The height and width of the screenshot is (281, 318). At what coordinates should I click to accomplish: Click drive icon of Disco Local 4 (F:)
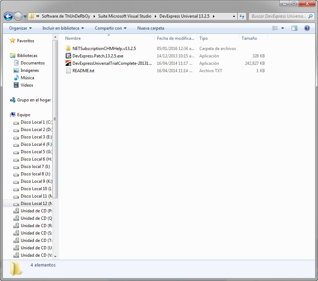click(x=16, y=145)
